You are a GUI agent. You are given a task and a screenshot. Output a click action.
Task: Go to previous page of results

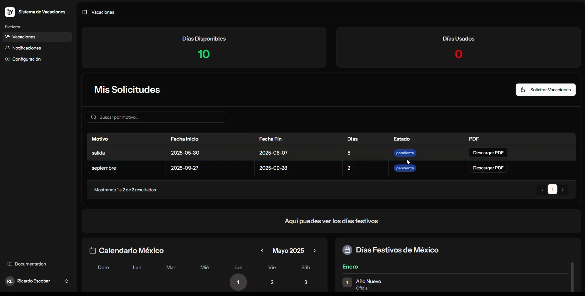click(542, 190)
